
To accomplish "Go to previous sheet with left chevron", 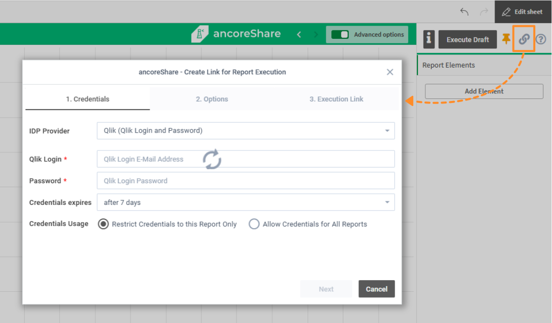I will (x=299, y=34).
